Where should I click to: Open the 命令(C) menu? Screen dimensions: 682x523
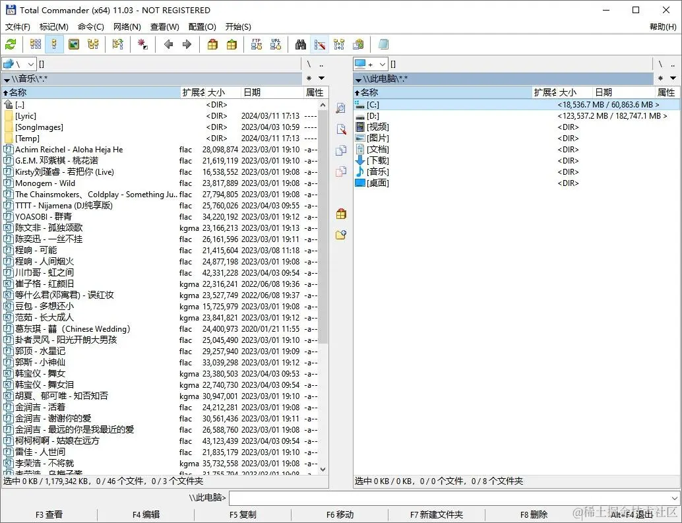click(91, 27)
